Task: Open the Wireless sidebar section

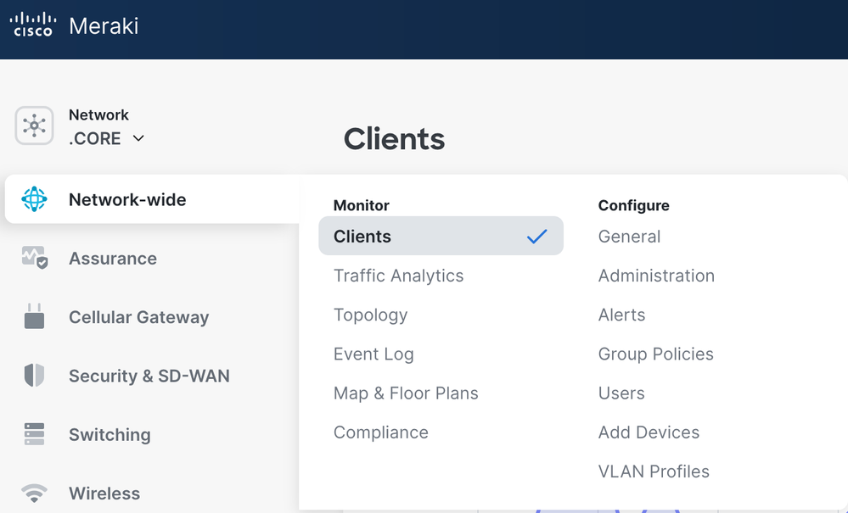Action: pos(104,493)
